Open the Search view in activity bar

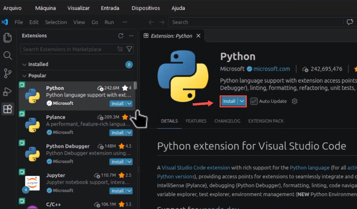[8, 56]
